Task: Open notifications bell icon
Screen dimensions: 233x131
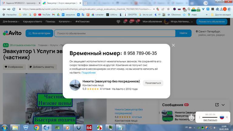Action: 125,22
